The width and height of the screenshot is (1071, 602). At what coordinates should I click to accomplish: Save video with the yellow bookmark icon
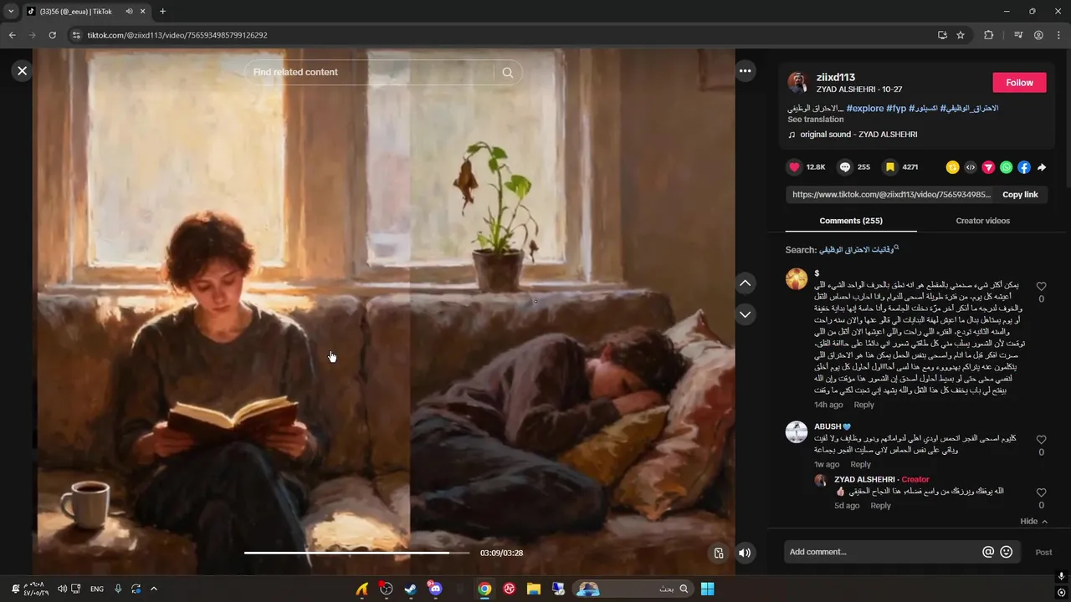(x=890, y=167)
